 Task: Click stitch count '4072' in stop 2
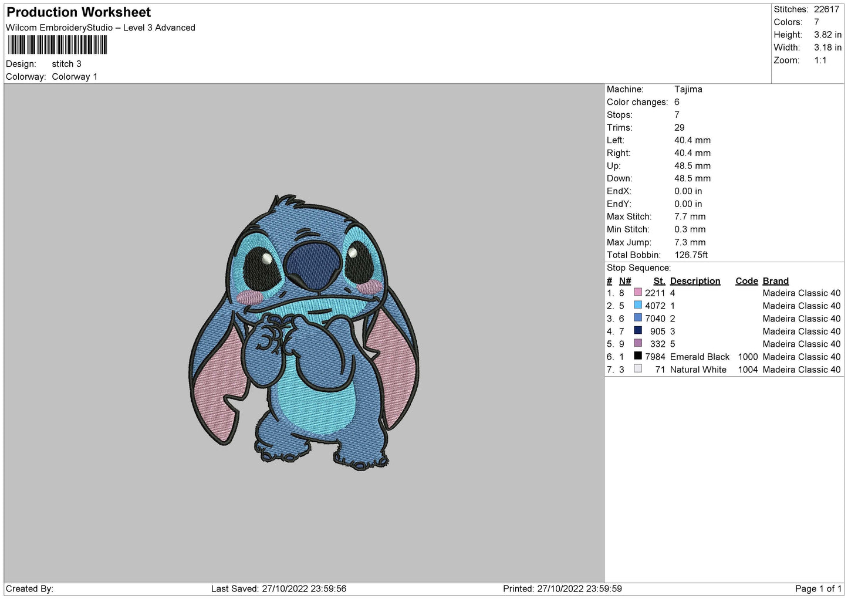pyautogui.click(x=655, y=306)
